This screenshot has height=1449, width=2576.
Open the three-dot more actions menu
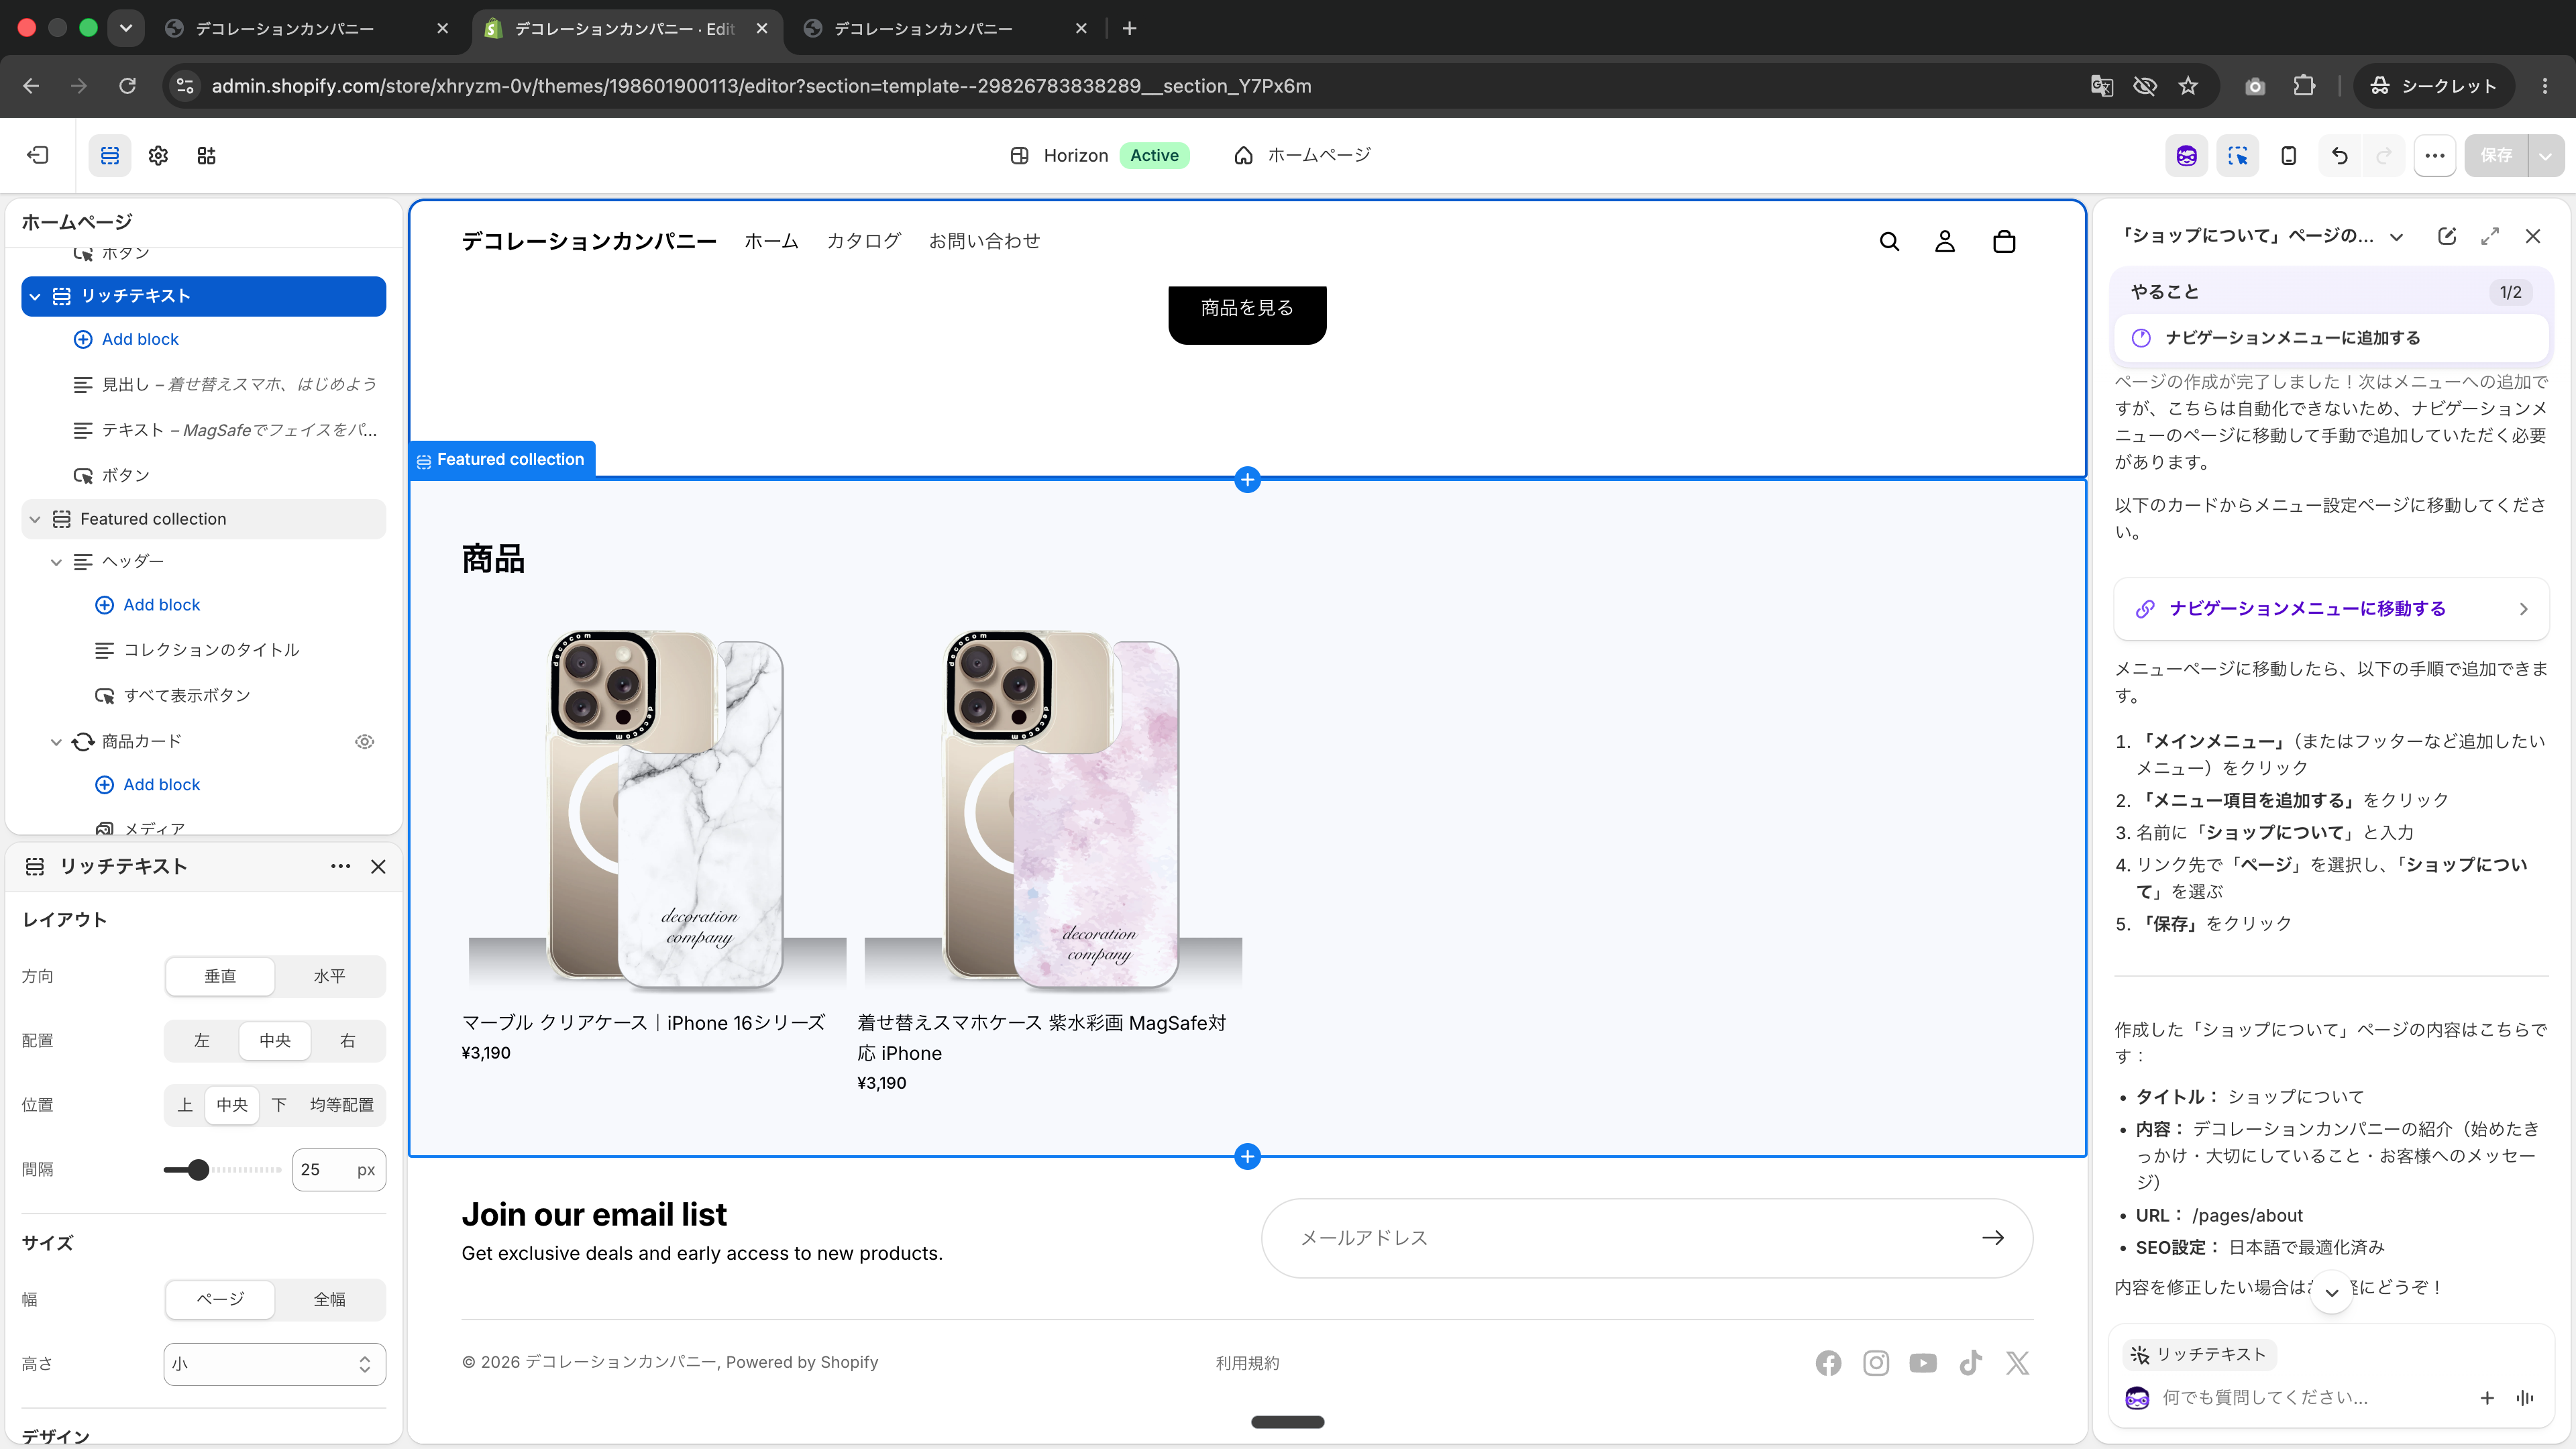click(x=2434, y=155)
